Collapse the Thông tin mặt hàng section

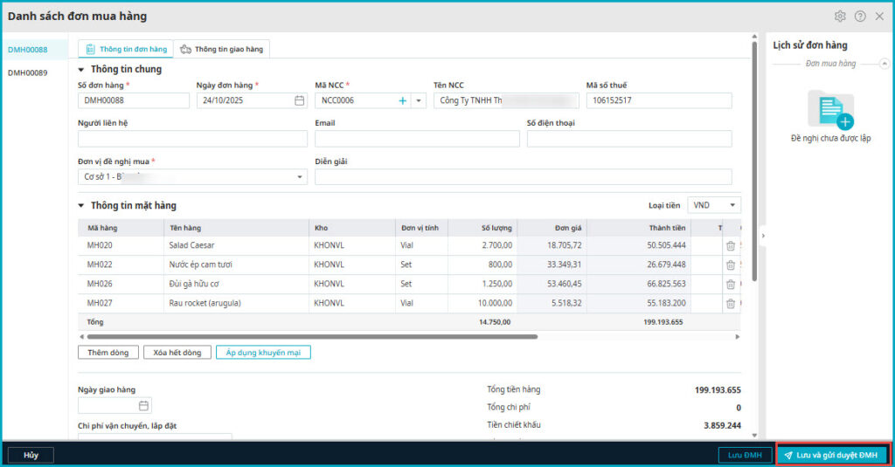coord(82,206)
